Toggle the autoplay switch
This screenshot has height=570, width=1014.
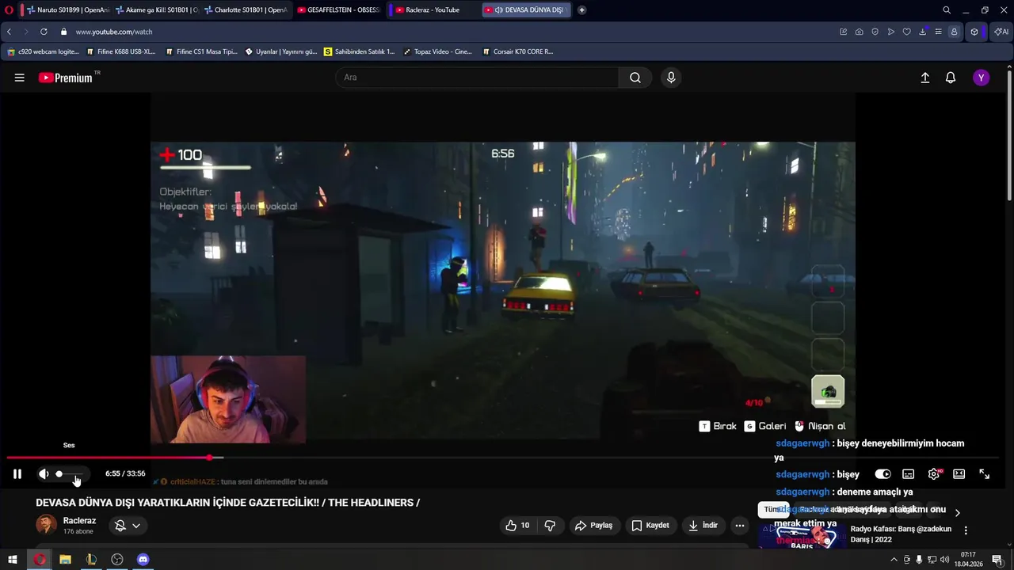click(x=882, y=474)
